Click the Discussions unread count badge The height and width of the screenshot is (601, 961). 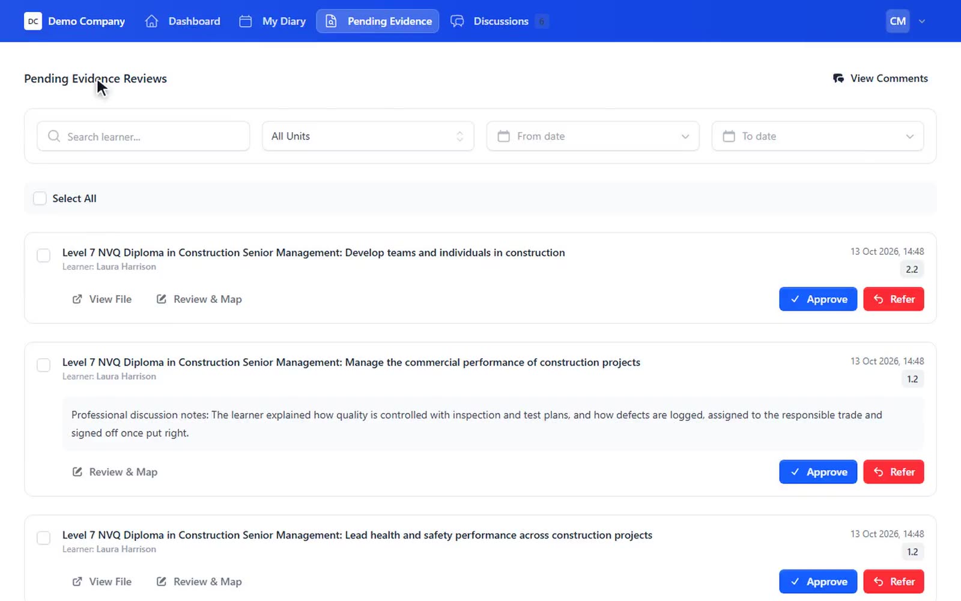tap(541, 21)
